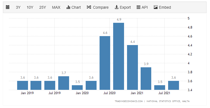Viewport: 210px width, 108px height.
Task: Select the 10Y time range
Action: pos(30,7)
